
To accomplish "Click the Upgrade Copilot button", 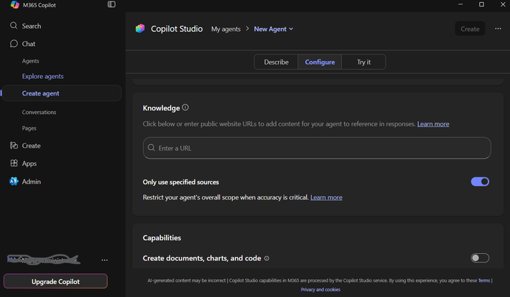I will pyautogui.click(x=55, y=281).
